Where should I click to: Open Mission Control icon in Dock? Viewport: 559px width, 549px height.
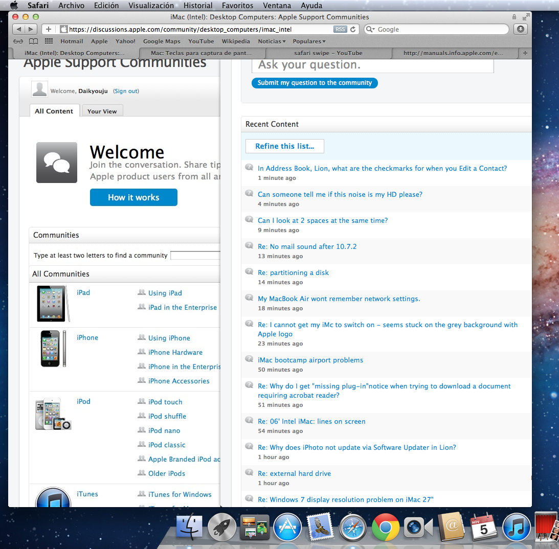(x=255, y=528)
